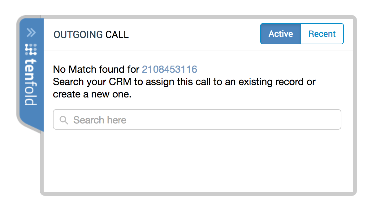Click phone number 2108453116 link
The image size is (372, 211).
(x=170, y=69)
